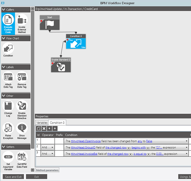Open the ttInvcHead.OpenInvoice field link
The height and width of the screenshot is (181, 191).
86,141
